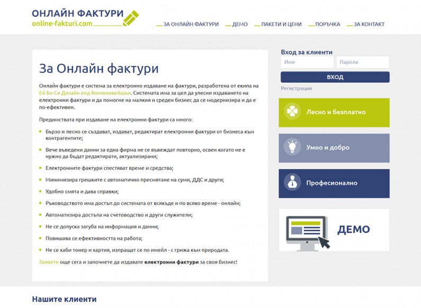Open the Регистрация link
421x308 pixels.
point(296,88)
